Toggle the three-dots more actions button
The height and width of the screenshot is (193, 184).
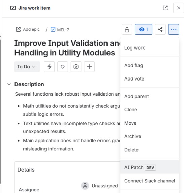(174, 29)
